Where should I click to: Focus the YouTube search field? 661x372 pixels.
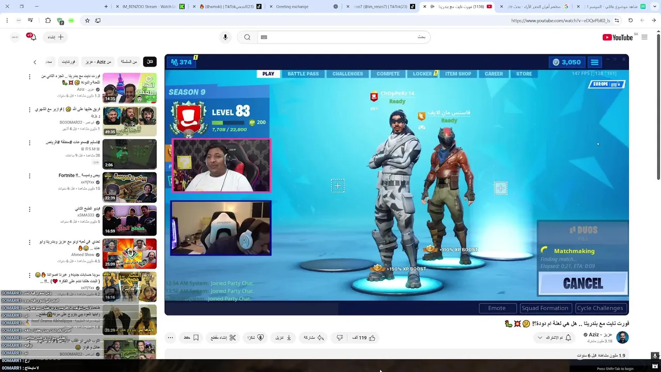click(343, 37)
